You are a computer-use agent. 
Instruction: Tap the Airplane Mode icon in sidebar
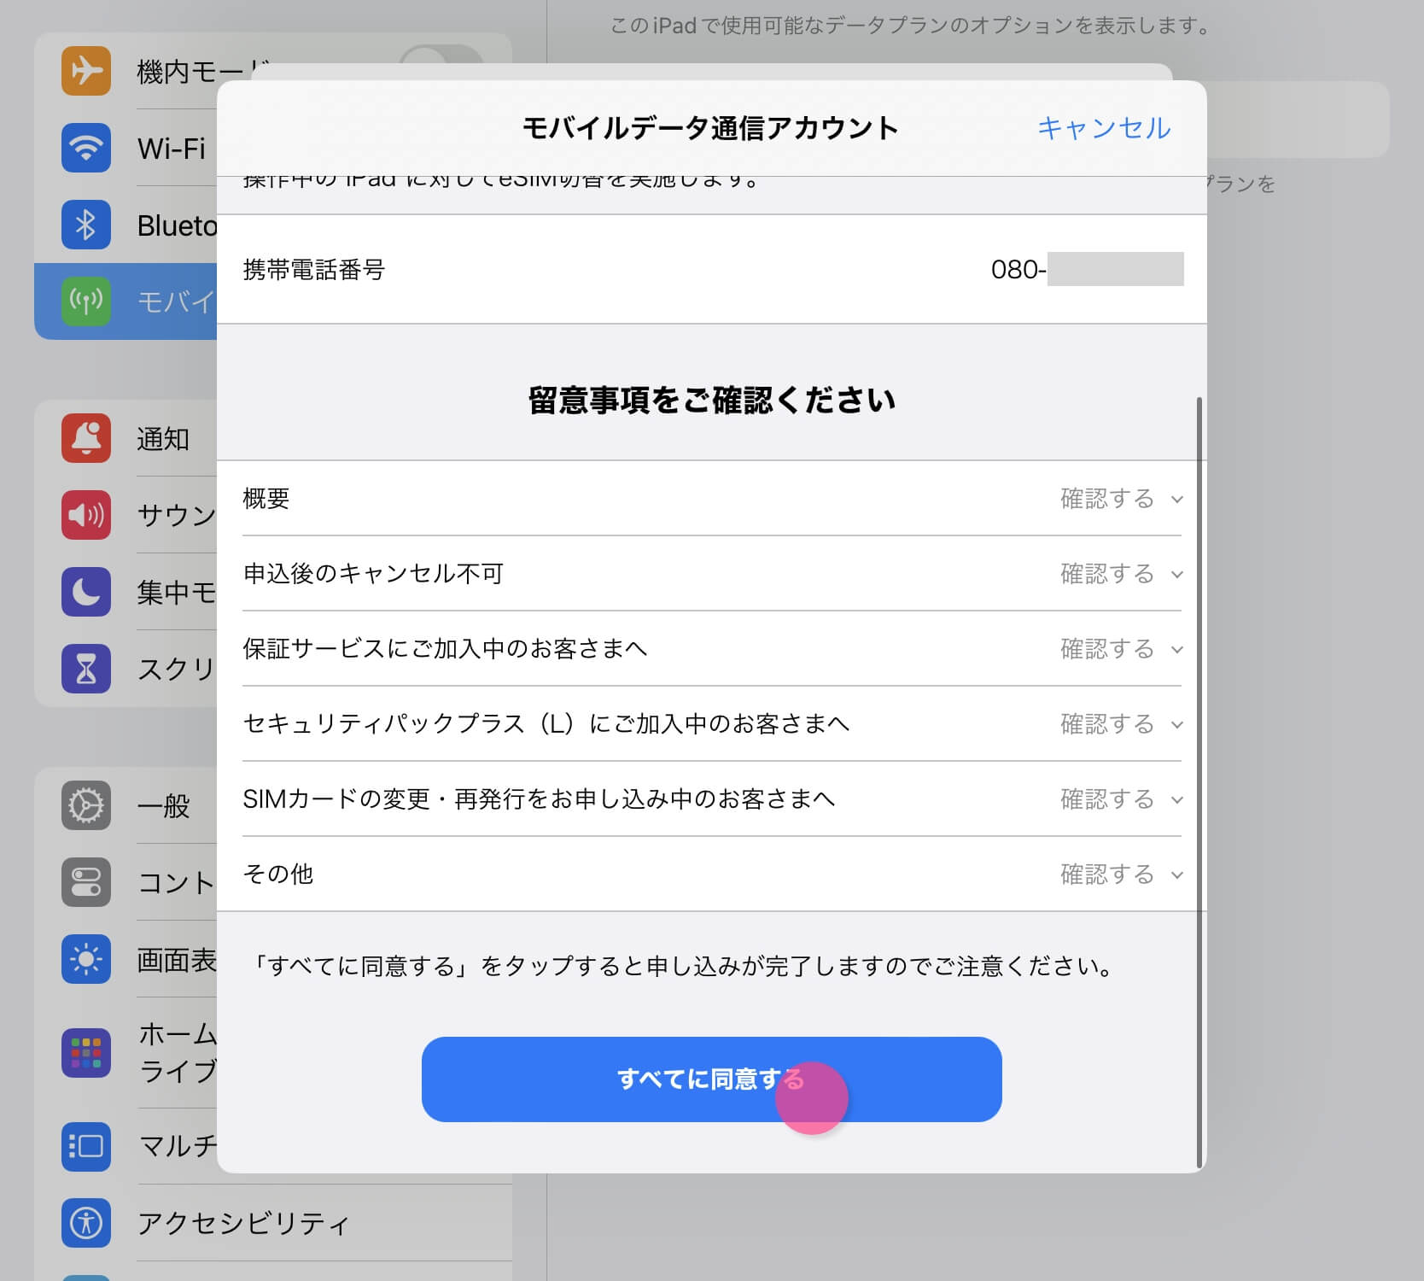86,71
